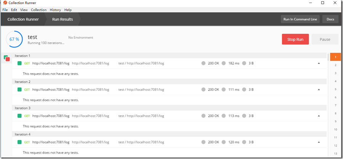Collapse Iteration 3 request details arrow
The width and height of the screenshot is (343, 159).
(319, 116)
